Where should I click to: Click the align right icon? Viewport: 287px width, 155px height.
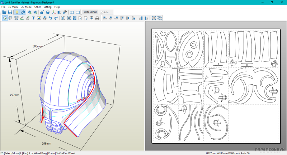(116, 18)
